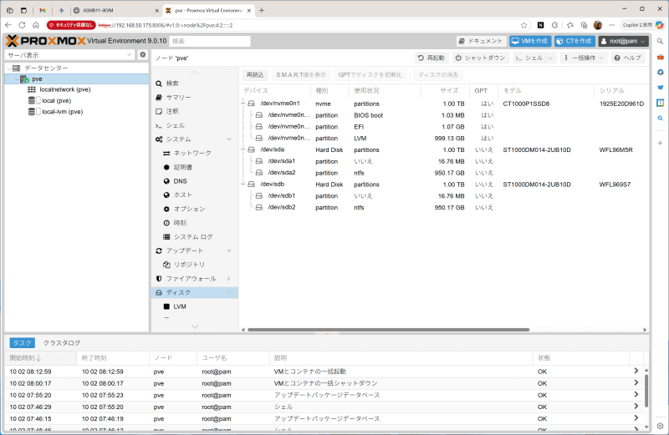
Task: Open the Copilot sidebar button
Action: point(643,25)
